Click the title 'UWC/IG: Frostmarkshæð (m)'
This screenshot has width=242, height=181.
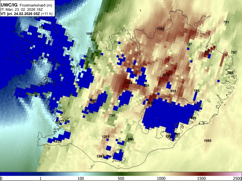pos(26,5)
